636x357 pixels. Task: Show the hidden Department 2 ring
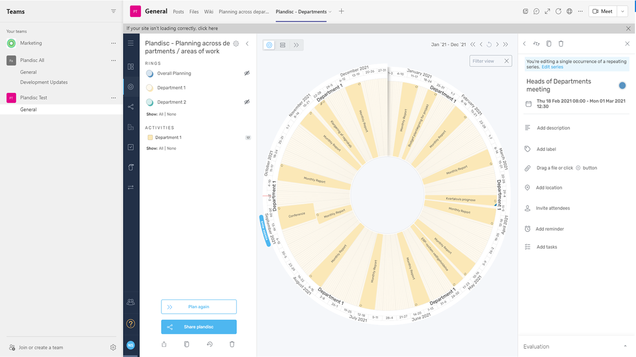(x=247, y=102)
